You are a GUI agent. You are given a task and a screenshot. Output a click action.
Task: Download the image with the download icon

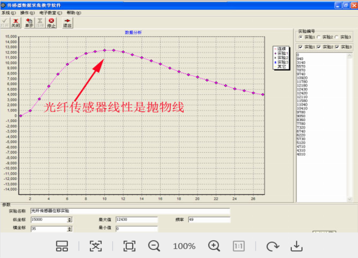coord(296,246)
